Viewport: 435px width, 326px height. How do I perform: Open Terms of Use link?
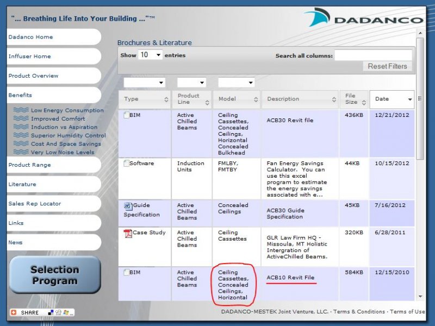tap(407, 311)
